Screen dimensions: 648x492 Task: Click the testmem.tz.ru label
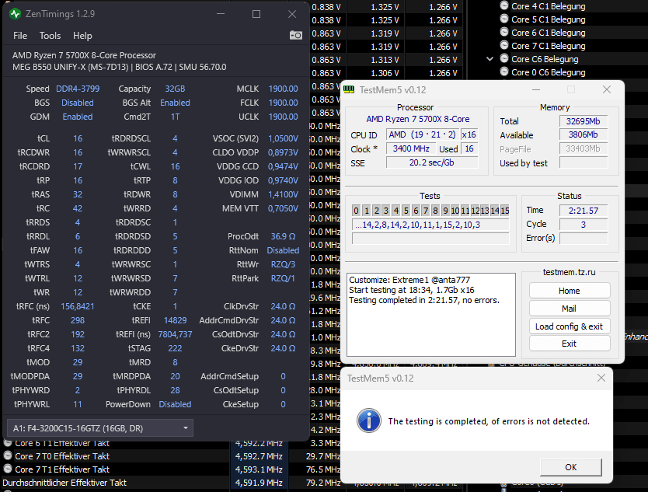(569, 272)
